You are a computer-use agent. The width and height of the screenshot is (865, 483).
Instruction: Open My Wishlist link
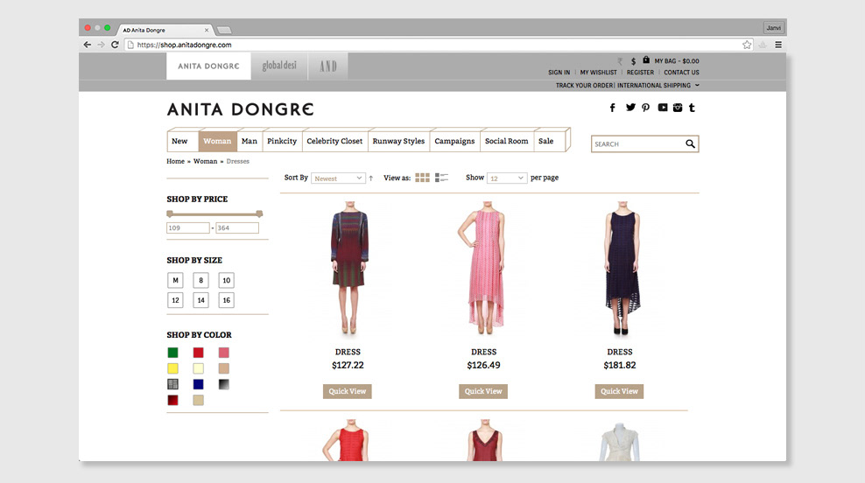[x=599, y=73]
